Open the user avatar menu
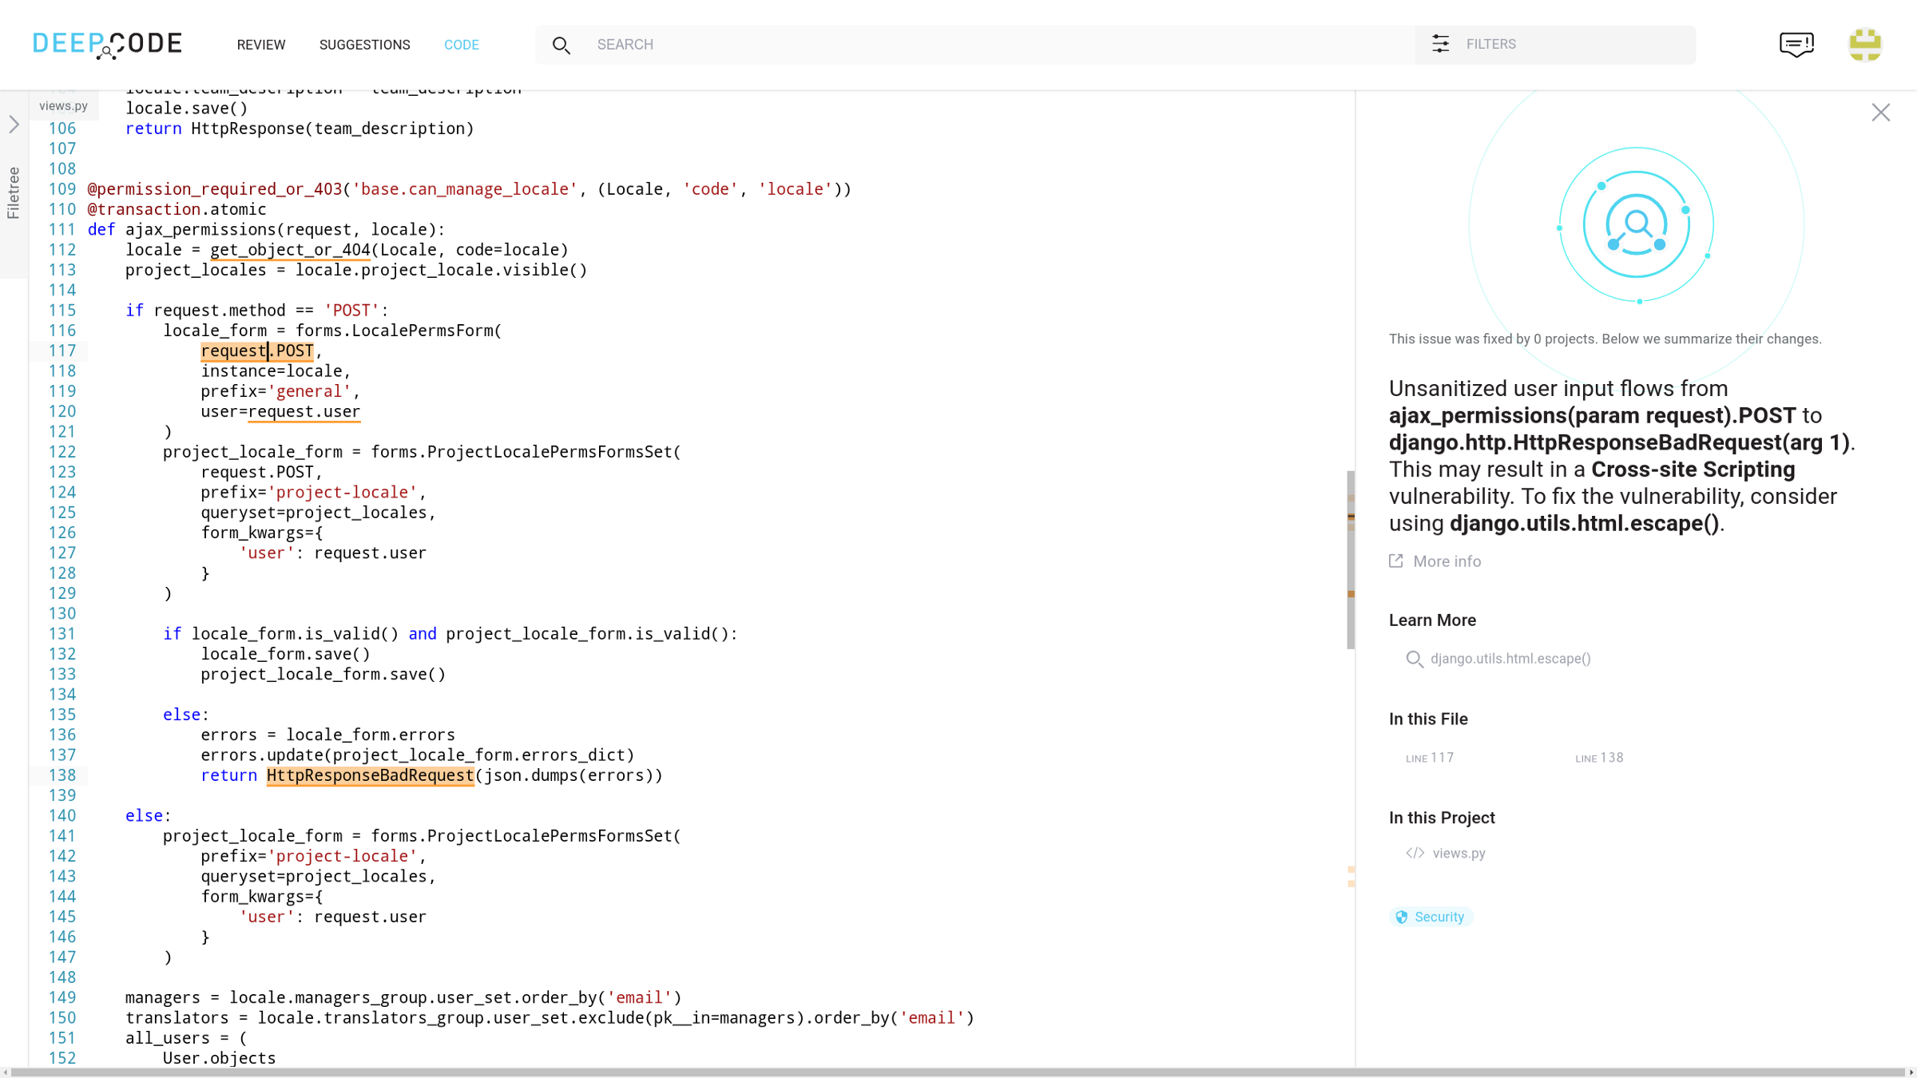The image size is (1917, 1078). click(1864, 45)
